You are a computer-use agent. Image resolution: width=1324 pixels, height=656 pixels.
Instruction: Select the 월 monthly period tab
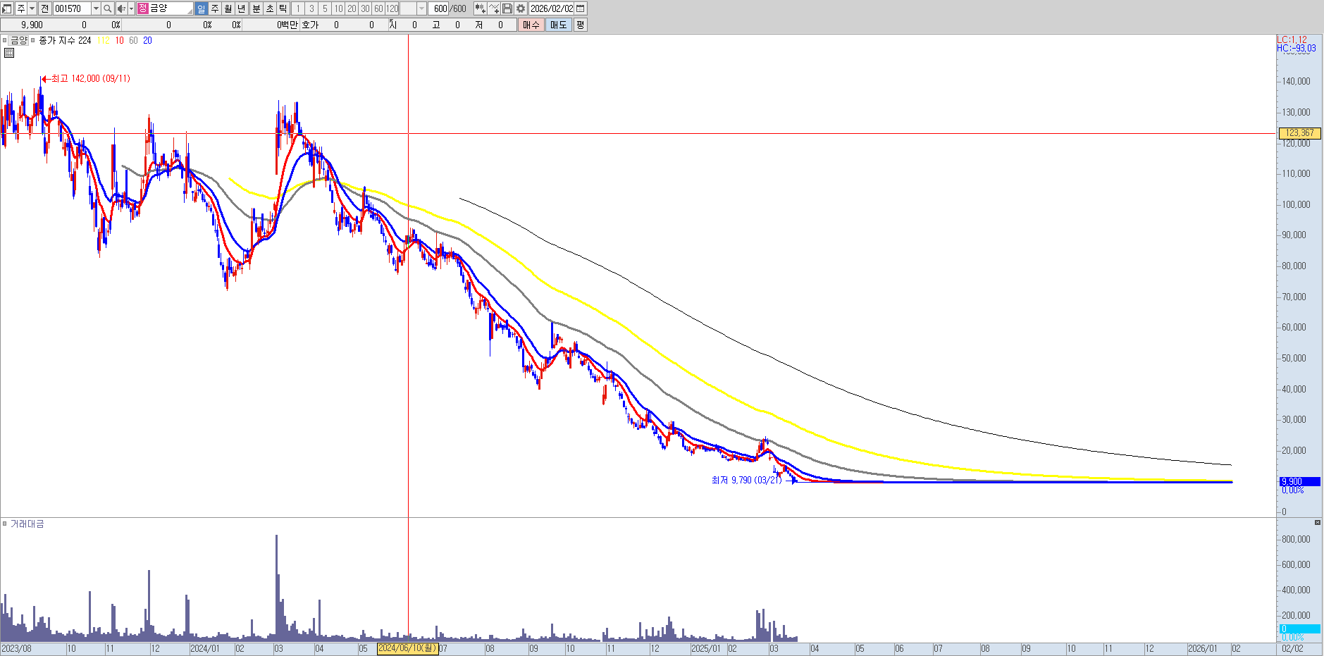(x=228, y=8)
